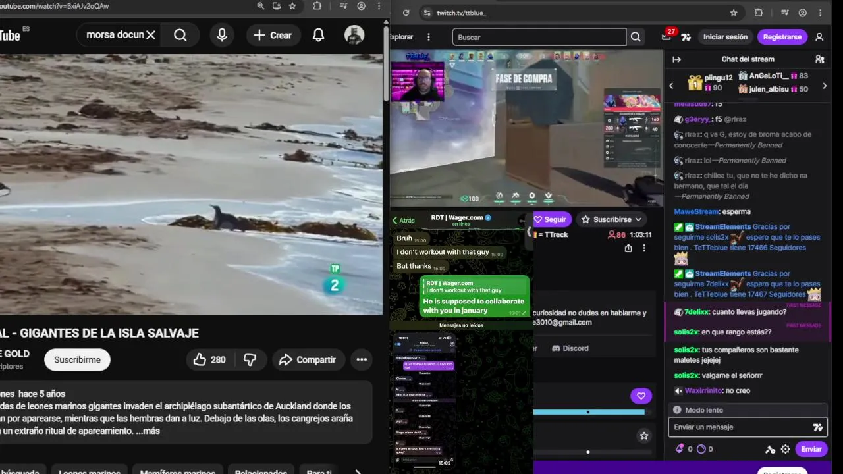Click the blue progress bar under the heart

click(x=589, y=412)
